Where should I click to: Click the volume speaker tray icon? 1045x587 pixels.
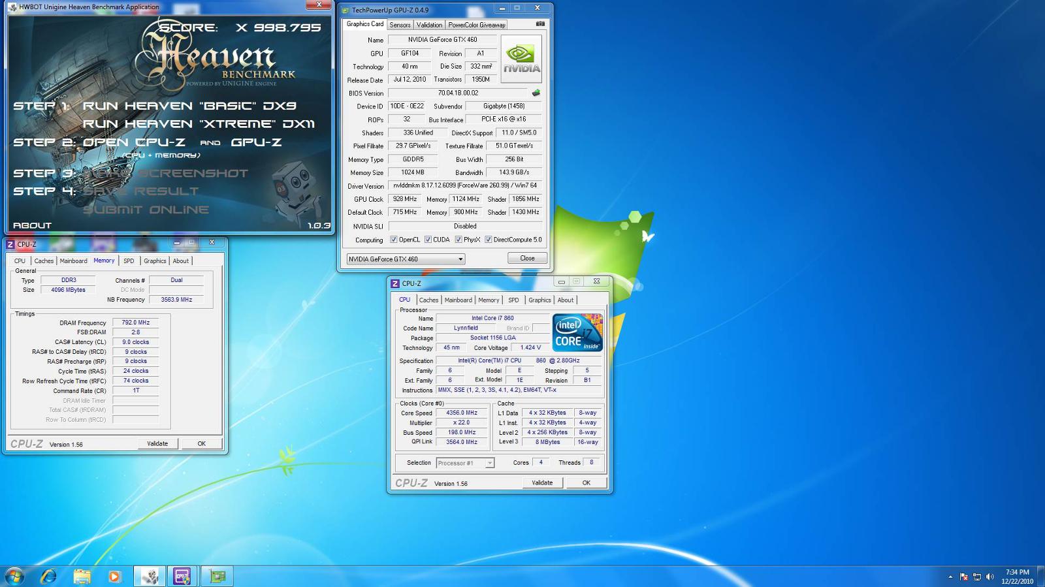(990, 577)
